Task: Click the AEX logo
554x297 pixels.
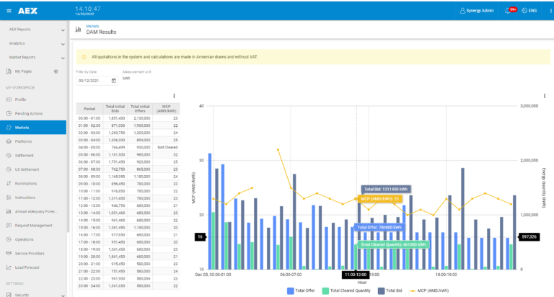Action: [27, 11]
